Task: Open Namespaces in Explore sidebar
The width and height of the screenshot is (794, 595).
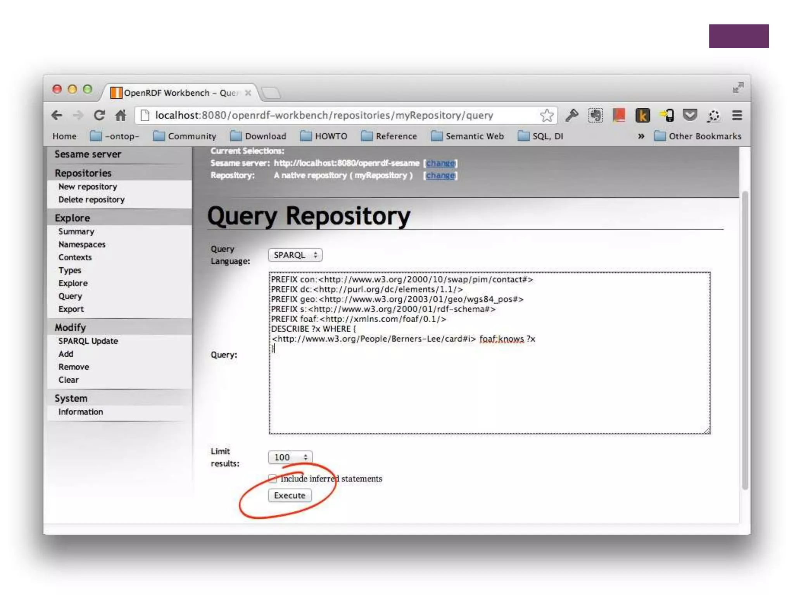Action: coord(82,244)
